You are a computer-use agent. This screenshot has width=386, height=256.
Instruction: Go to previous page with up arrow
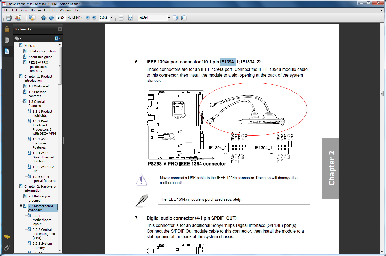coord(43,18)
